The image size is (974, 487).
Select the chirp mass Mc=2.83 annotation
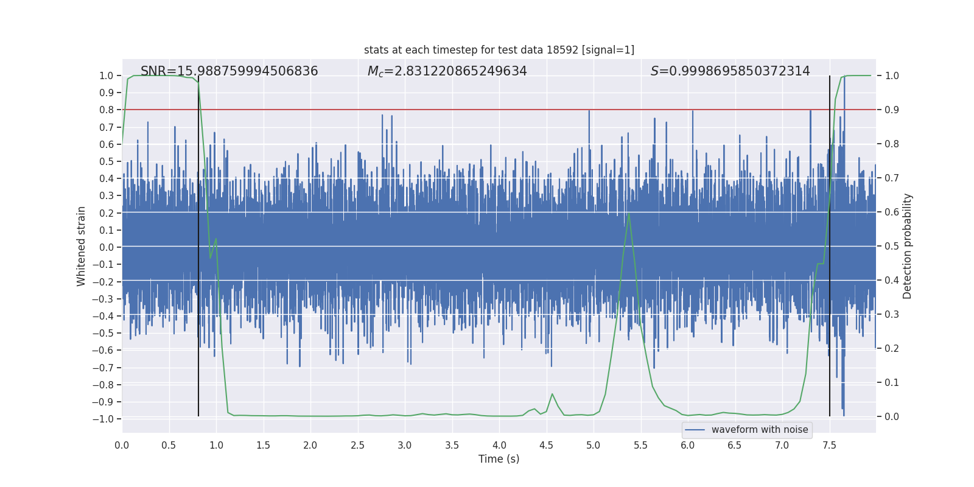coord(447,71)
